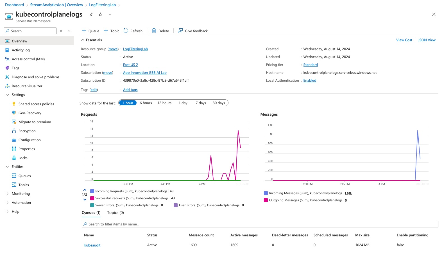Select the 6 hours time range
The height and width of the screenshot is (258, 444).
click(x=146, y=103)
